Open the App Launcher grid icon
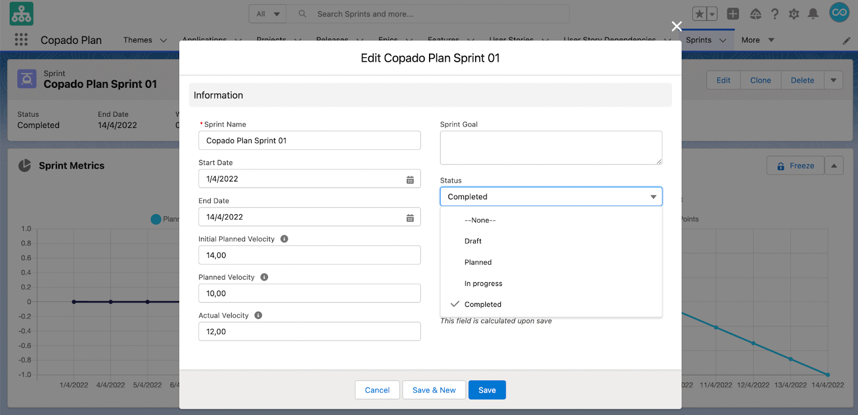Image resolution: width=858 pixels, height=415 pixels. [21, 40]
